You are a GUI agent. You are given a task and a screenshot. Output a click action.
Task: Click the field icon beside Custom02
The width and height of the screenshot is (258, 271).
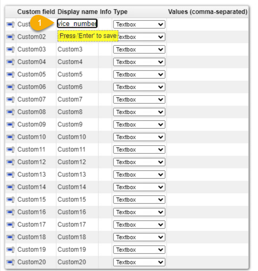(11, 37)
